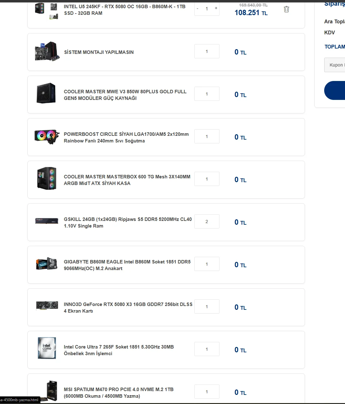Select the TOPLAM label in order summary
Viewport: 345px width, 404px height.
click(x=335, y=47)
